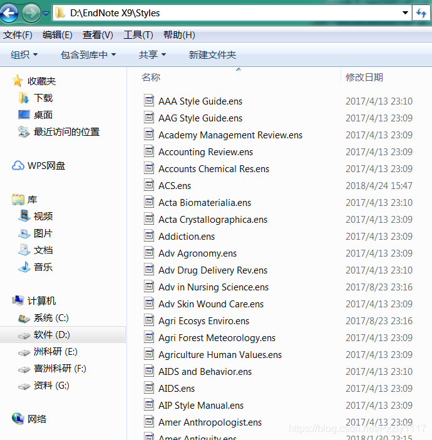Screen dimensions: 432x440
Task: Open the 帮助(H) menu
Action: pyautogui.click(x=179, y=35)
